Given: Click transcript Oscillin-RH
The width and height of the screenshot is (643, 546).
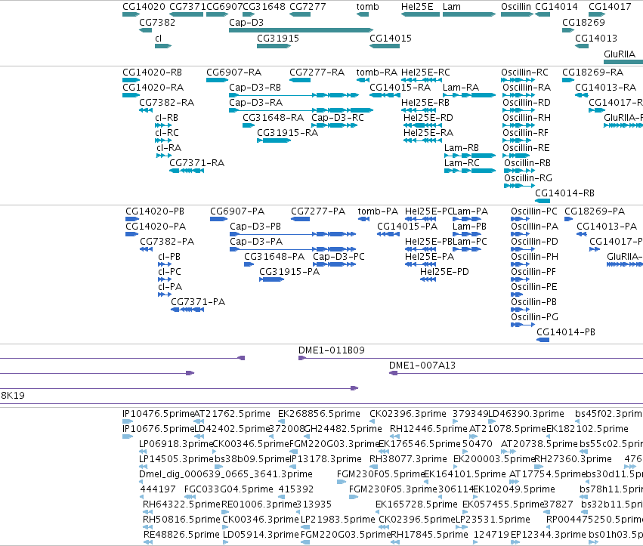Looking at the screenshot, I should (518, 125).
